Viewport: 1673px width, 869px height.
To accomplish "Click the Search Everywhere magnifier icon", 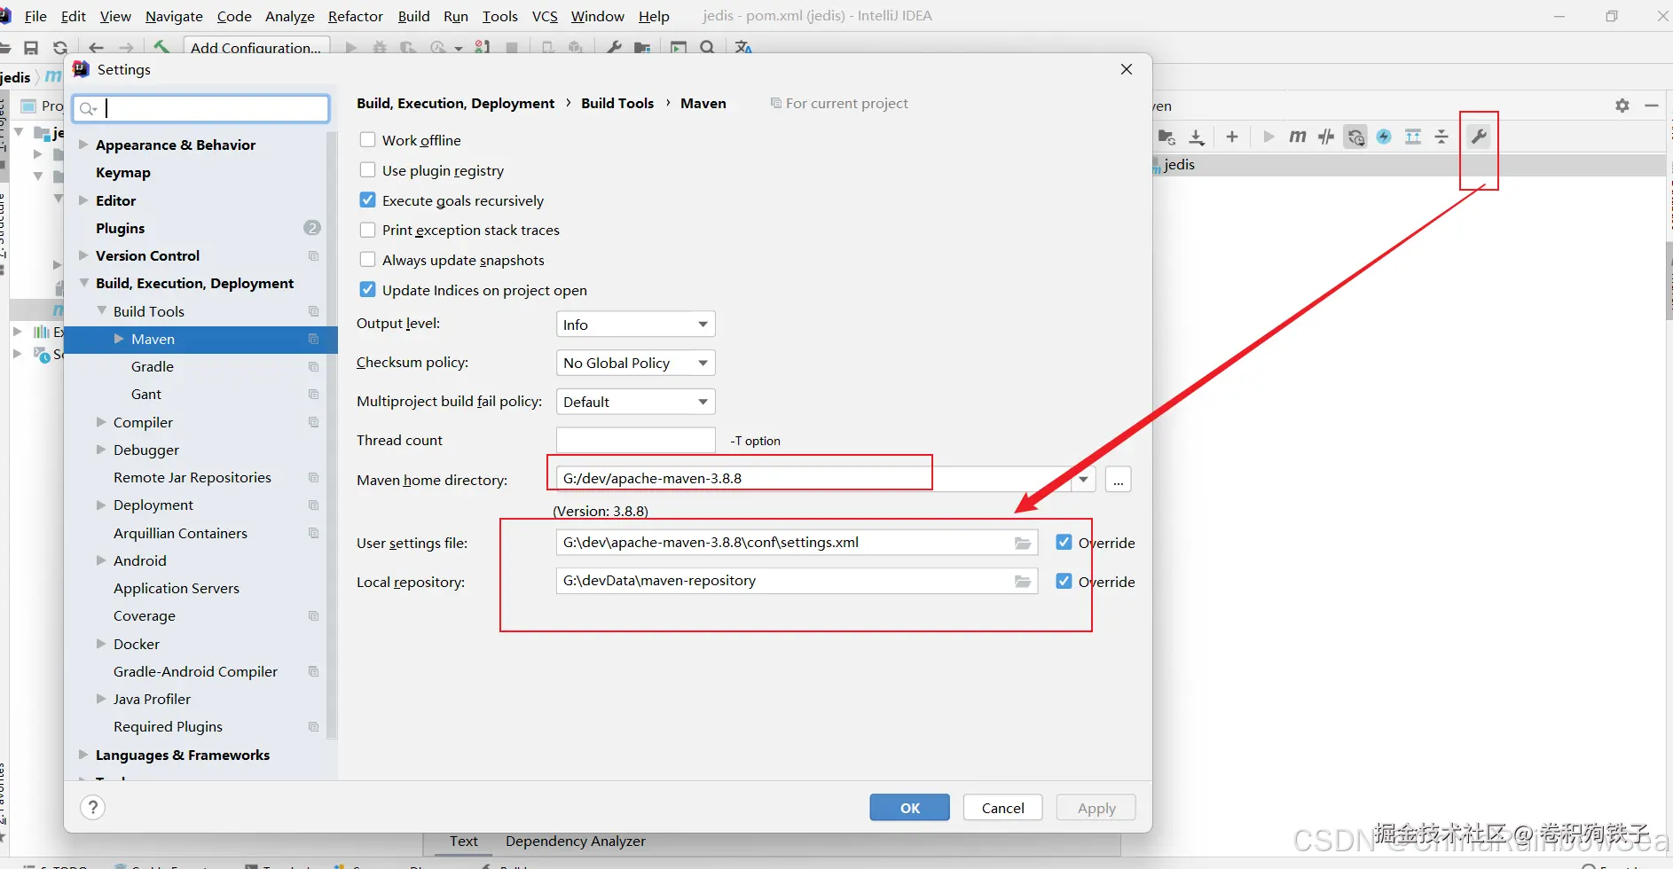I will tap(707, 48).
